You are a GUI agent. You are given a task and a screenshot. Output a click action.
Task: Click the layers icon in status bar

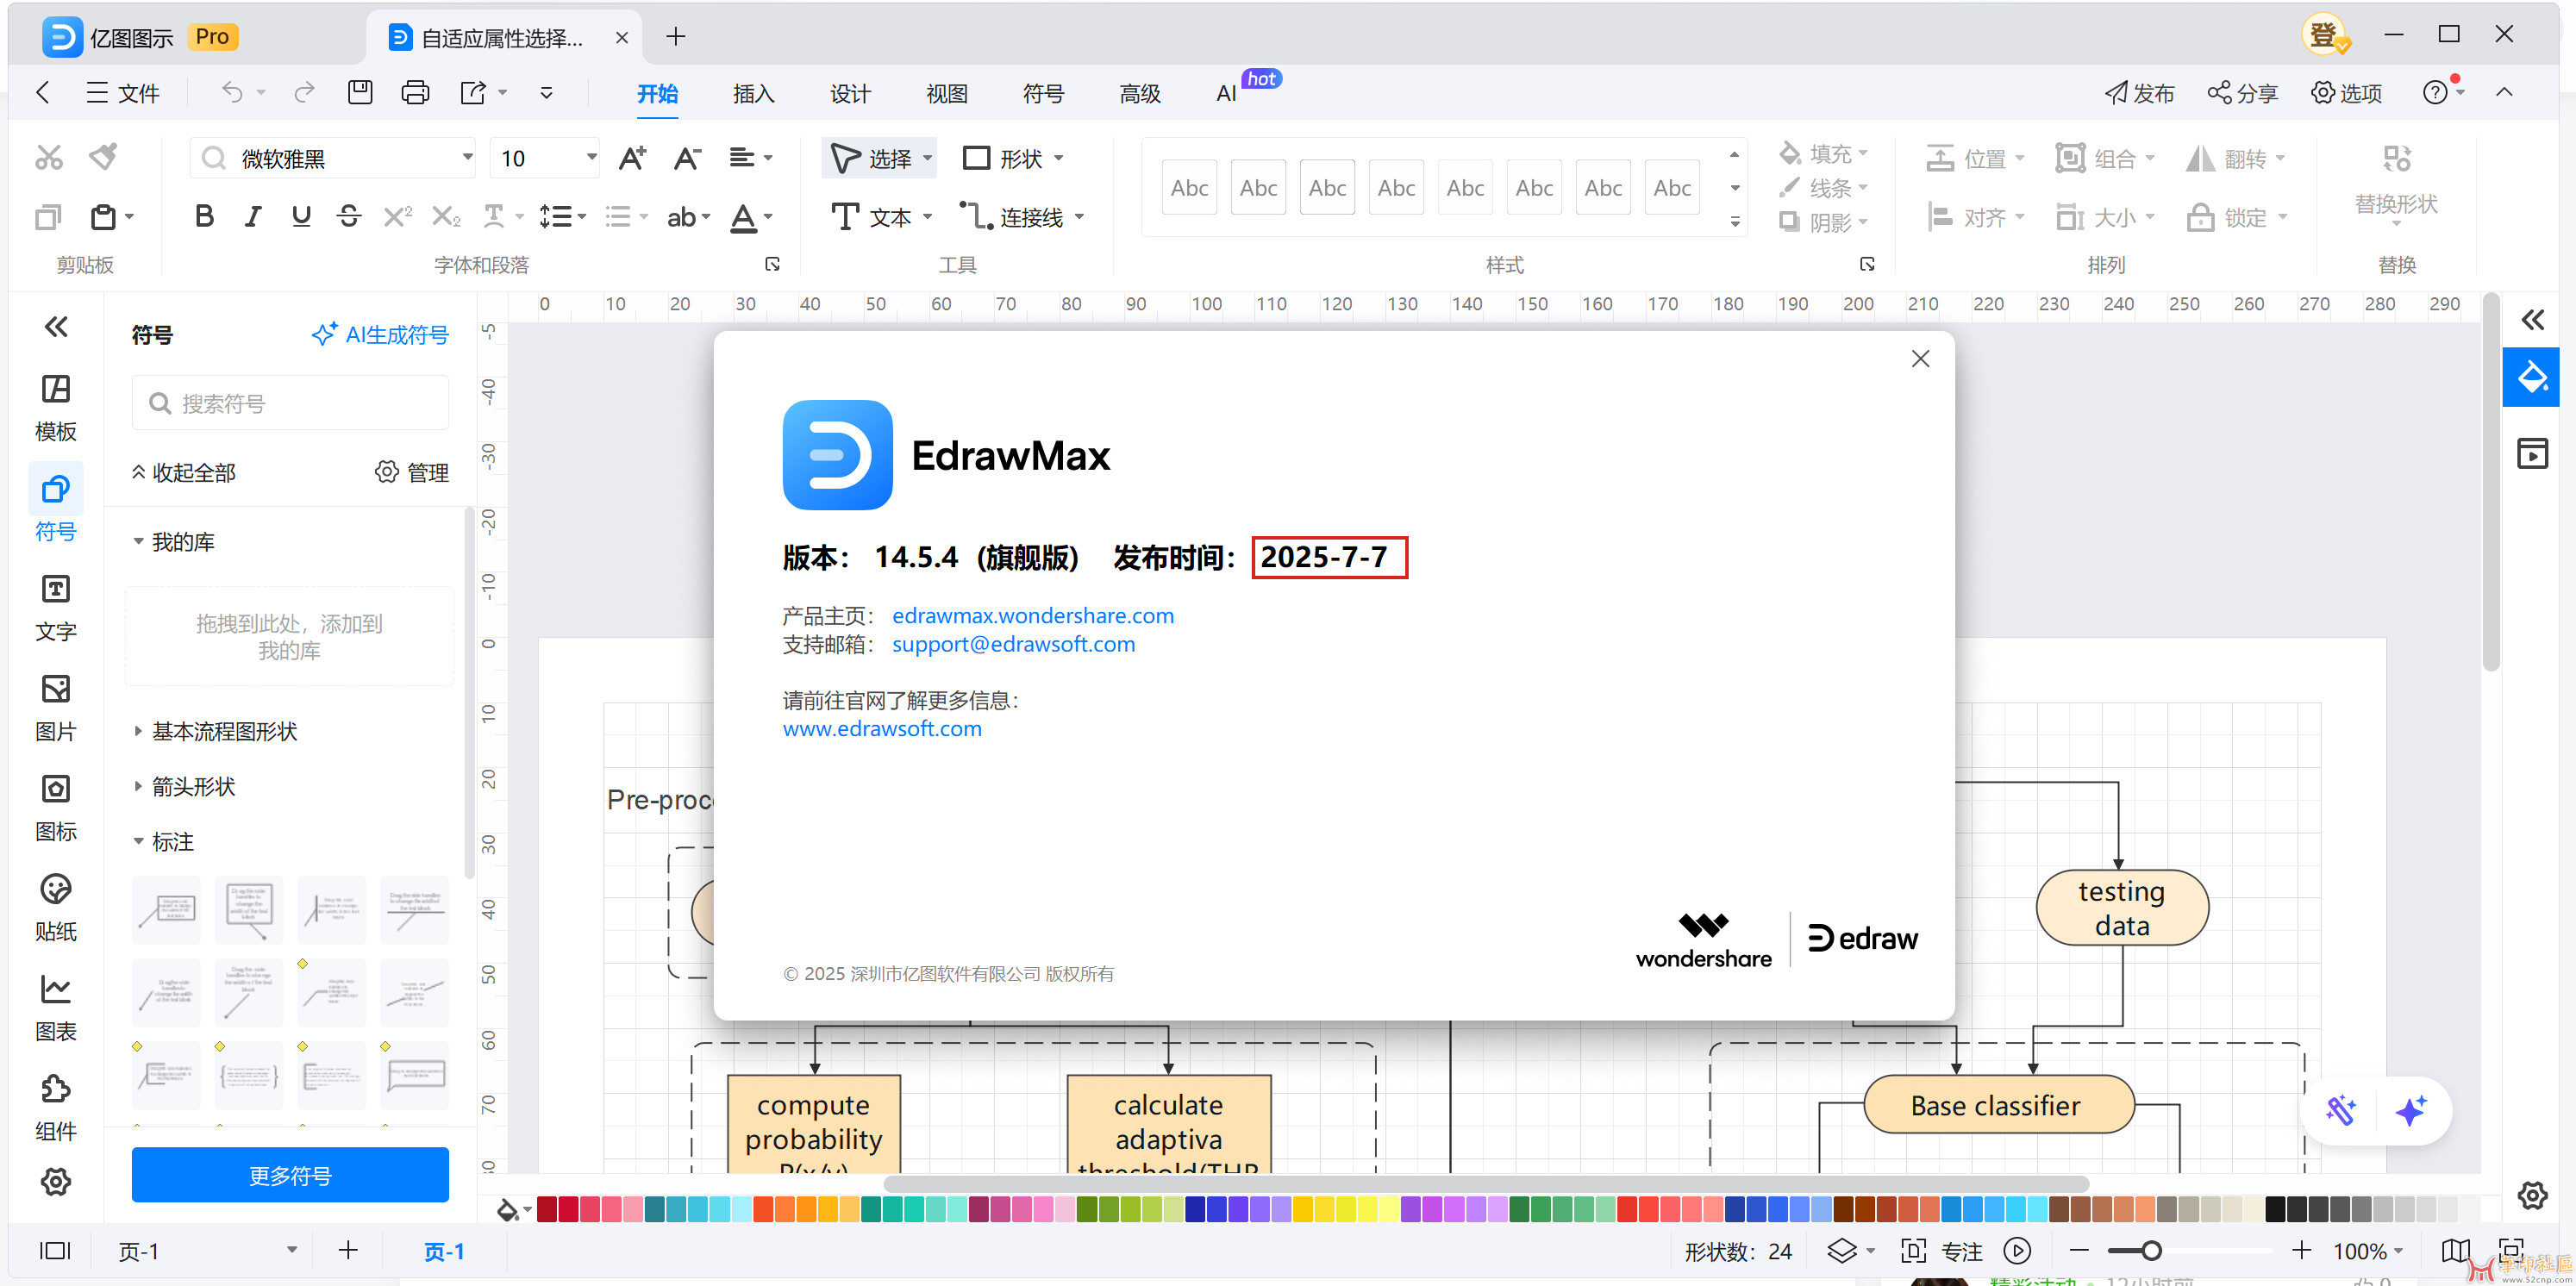(1842, 1251)
